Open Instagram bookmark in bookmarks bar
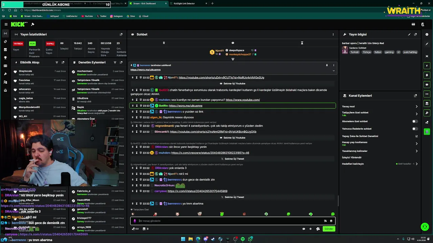Viewport: 433px width, 243px height. (116, 16)
